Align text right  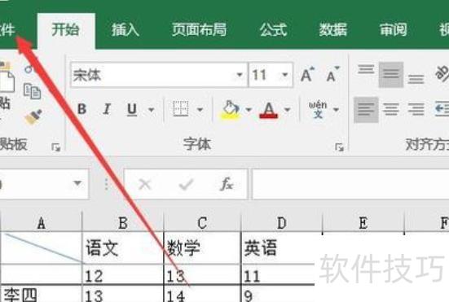[416, 109]
